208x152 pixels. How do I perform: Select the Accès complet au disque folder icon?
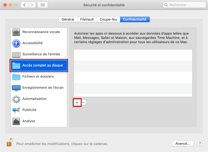pyautogui.click(x=16, y=66)
